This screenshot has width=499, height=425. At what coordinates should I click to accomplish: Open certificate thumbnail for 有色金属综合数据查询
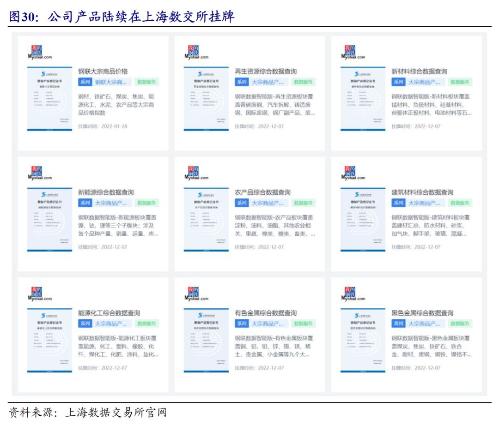(206, 341)
